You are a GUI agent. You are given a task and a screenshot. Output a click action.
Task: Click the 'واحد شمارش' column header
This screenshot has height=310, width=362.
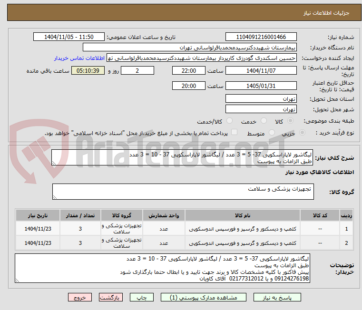(164, 215)
